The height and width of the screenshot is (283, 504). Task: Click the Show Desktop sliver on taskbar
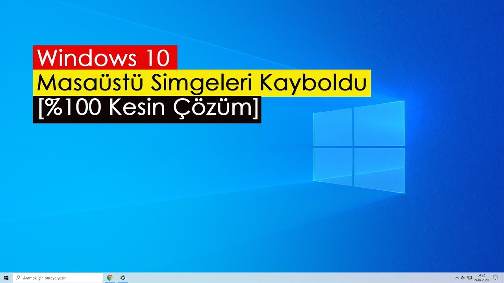(x=503, y=278)
